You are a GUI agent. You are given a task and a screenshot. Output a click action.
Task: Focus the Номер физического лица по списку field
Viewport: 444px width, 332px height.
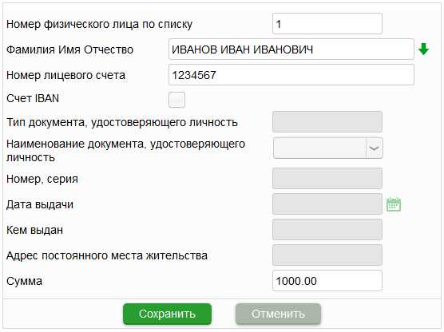[x=327, y=24]
